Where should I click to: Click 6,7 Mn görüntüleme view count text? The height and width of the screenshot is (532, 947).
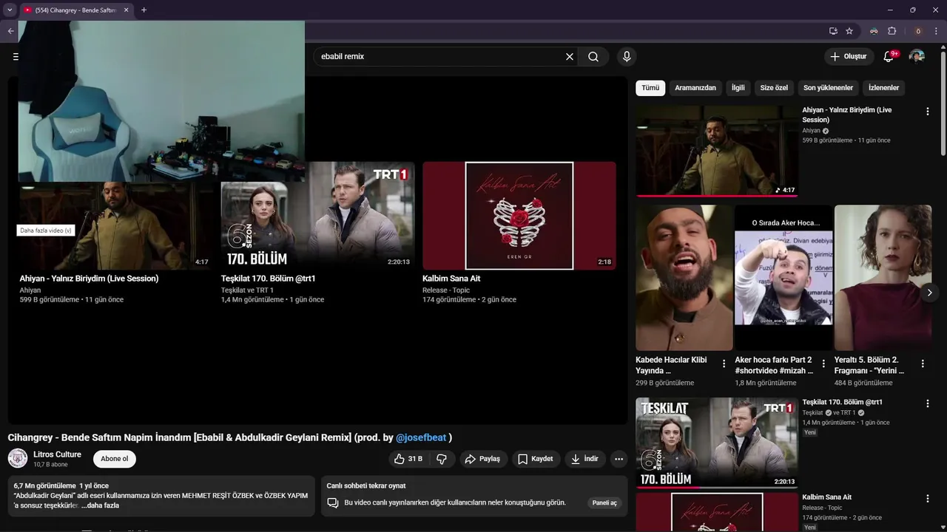coord(44,486)
